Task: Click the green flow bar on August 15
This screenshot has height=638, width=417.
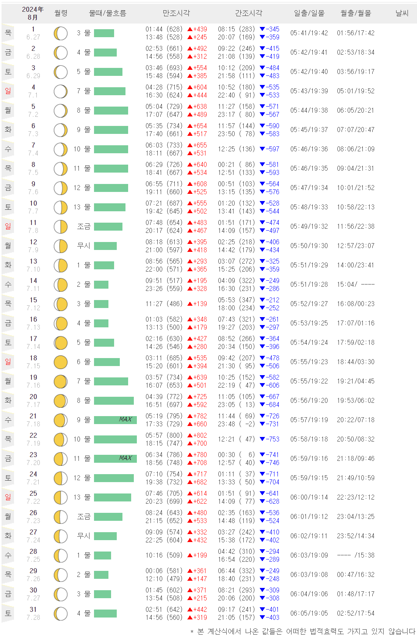Action: coord(101,304)
